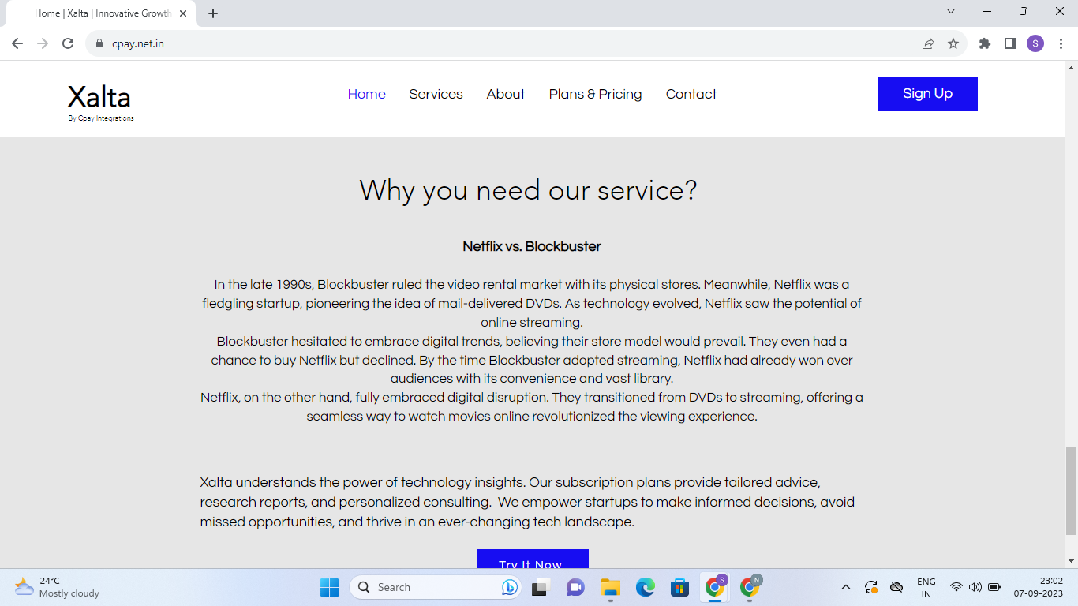Bookmark this page with the star icon
Screen dimensions: 1078x606
pos(953,43)
